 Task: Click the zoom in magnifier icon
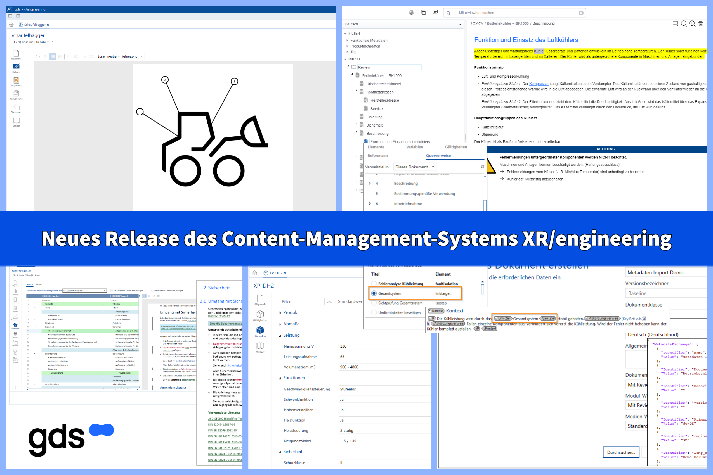click(x=692, y=24)
